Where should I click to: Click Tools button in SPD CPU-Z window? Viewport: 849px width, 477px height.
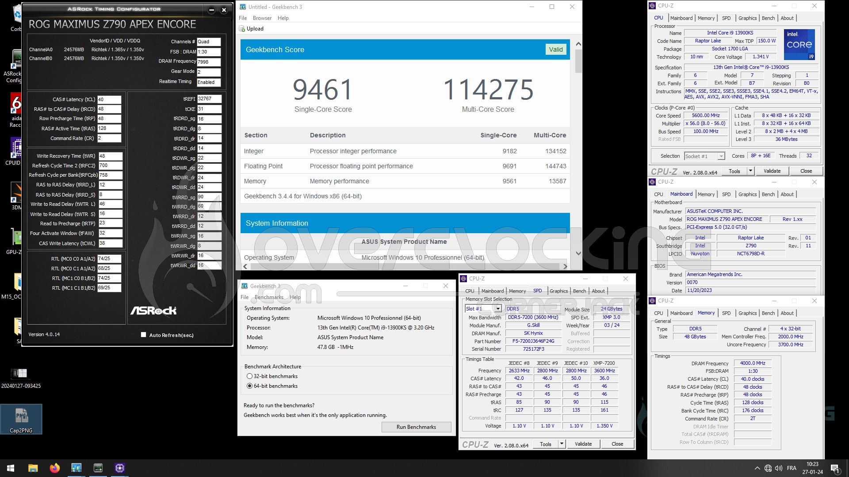point(546,444)
